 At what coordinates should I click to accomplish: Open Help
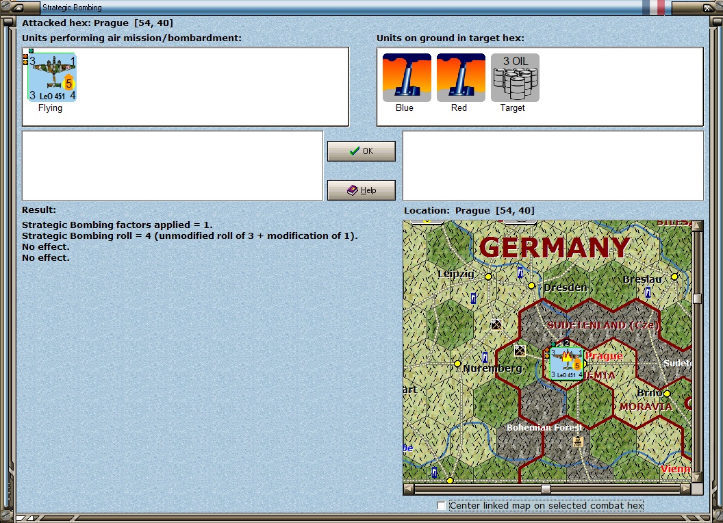pyautogui.click(x=361, y=190)
